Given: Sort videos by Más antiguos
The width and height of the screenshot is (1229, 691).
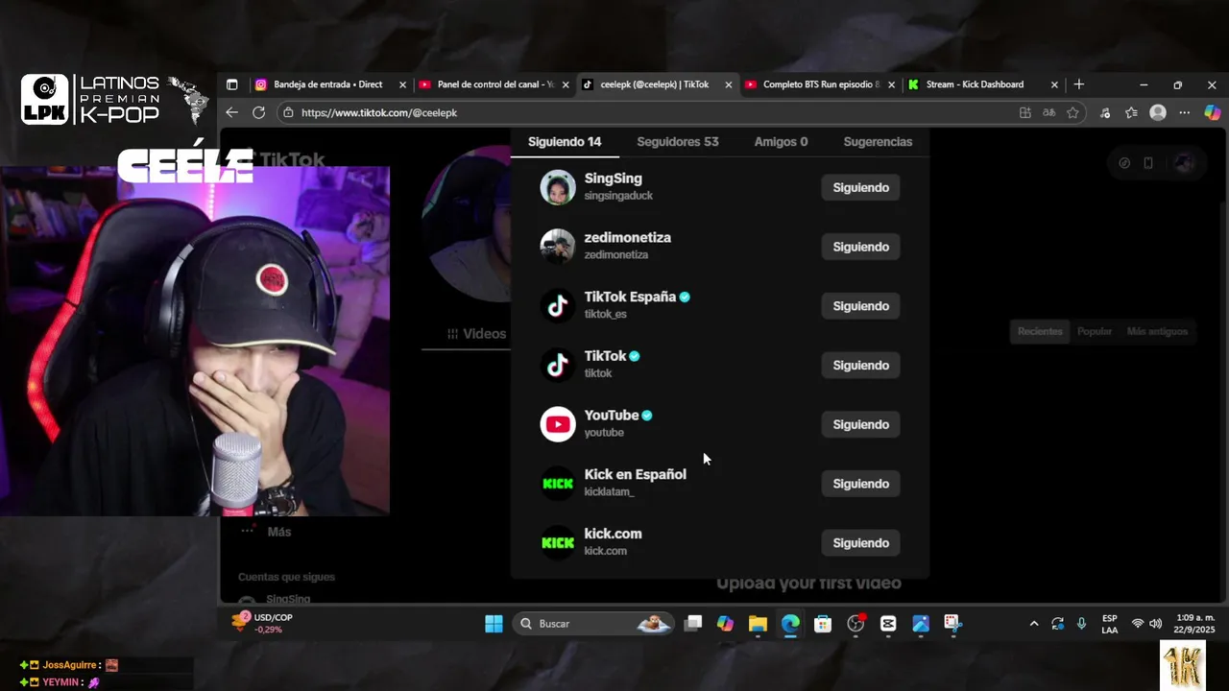Looking at the screenshot, I should [1157, 331].
